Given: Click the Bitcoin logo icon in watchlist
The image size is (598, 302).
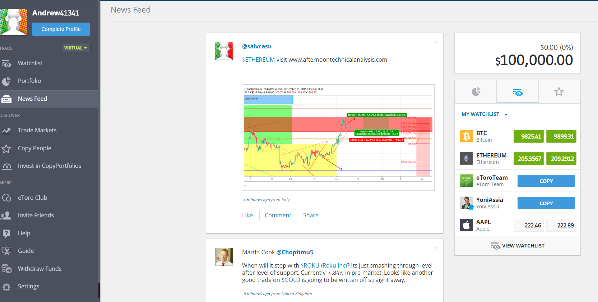Looking at the screenshot, I should (x=466, y=136).
